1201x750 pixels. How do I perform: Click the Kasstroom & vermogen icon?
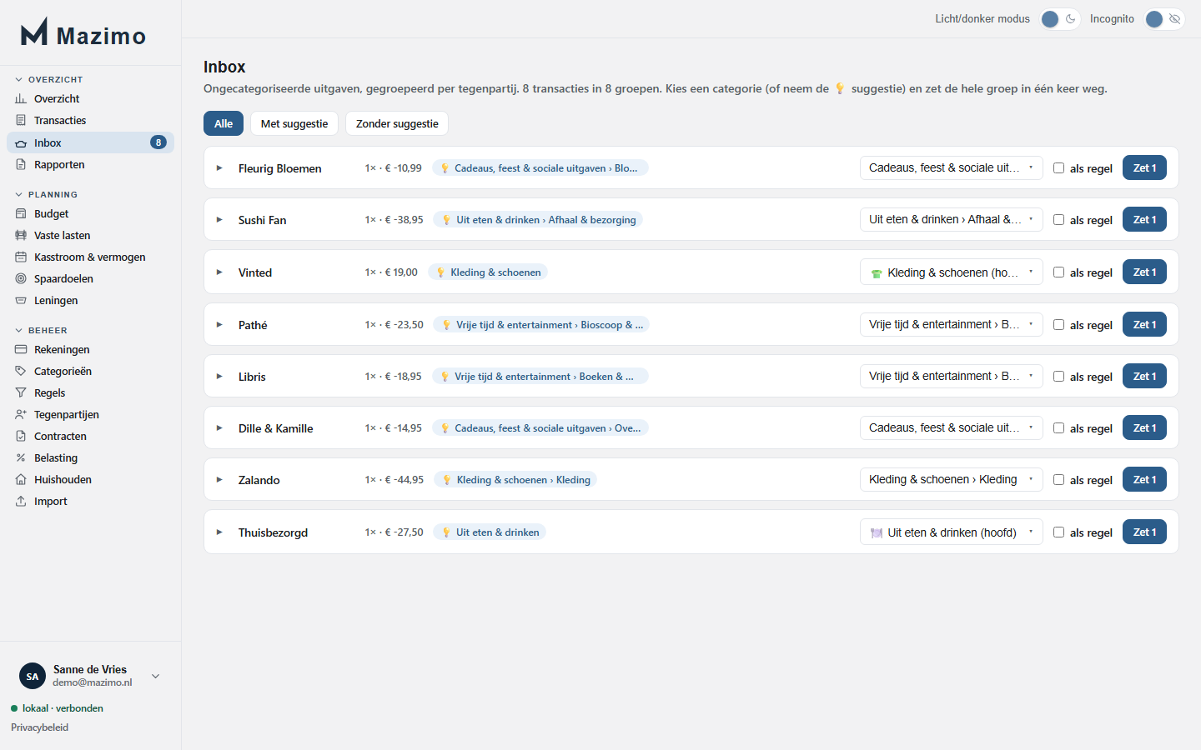coord(21,257)
